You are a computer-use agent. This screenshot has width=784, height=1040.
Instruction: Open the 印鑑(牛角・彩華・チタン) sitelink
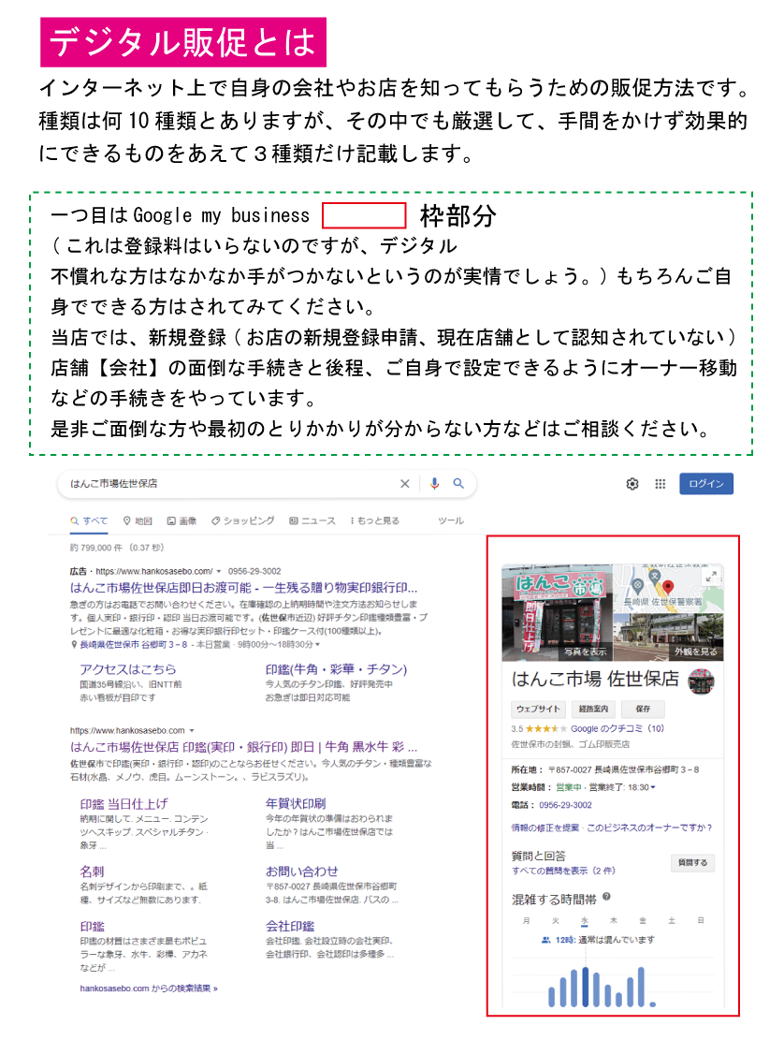[x=336, y=669]
